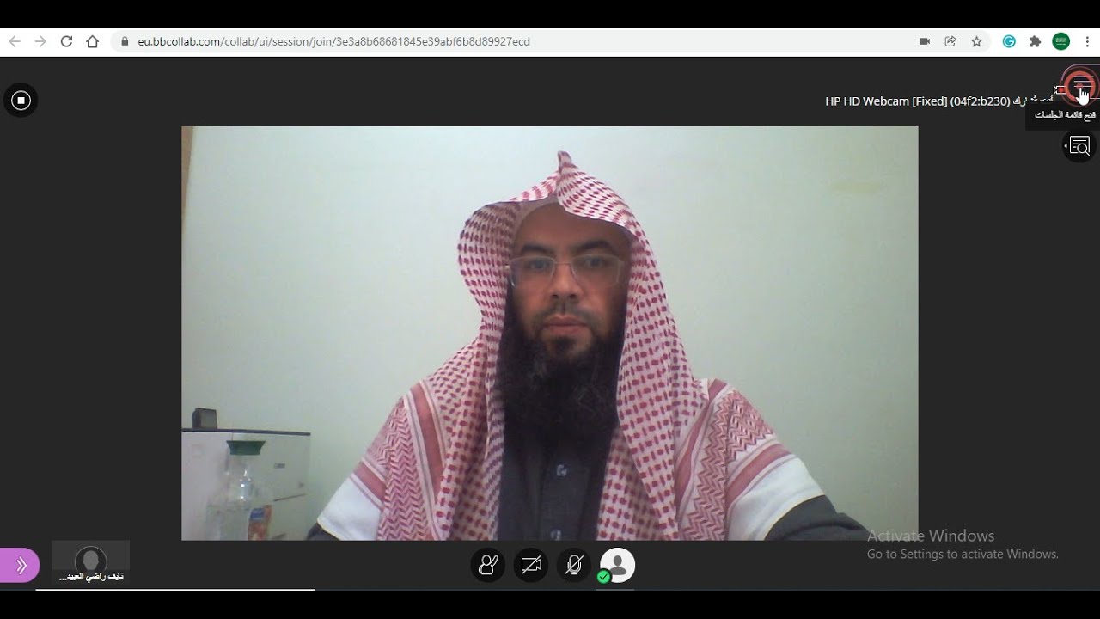Click the main webcam video feed
1100x619 pixels.
pyautogui.click(x=550, y=334)
